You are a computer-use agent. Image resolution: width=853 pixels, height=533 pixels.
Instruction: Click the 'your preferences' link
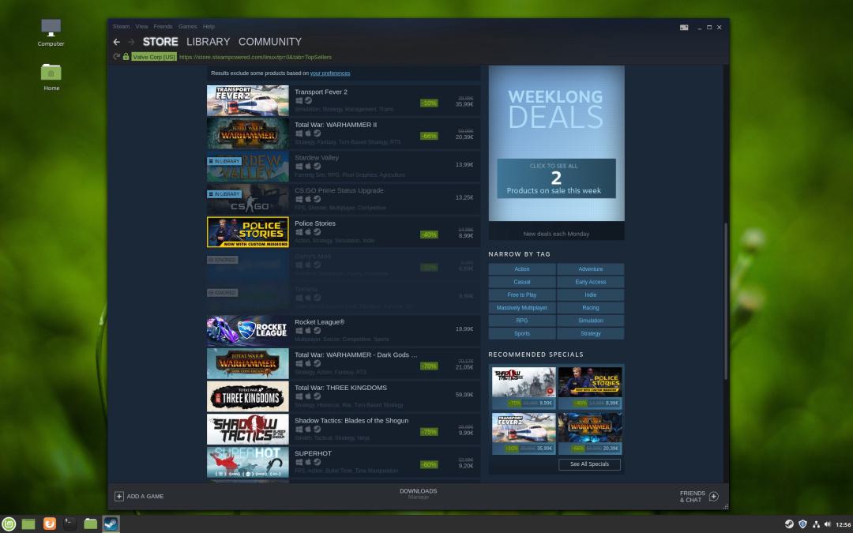330,73
